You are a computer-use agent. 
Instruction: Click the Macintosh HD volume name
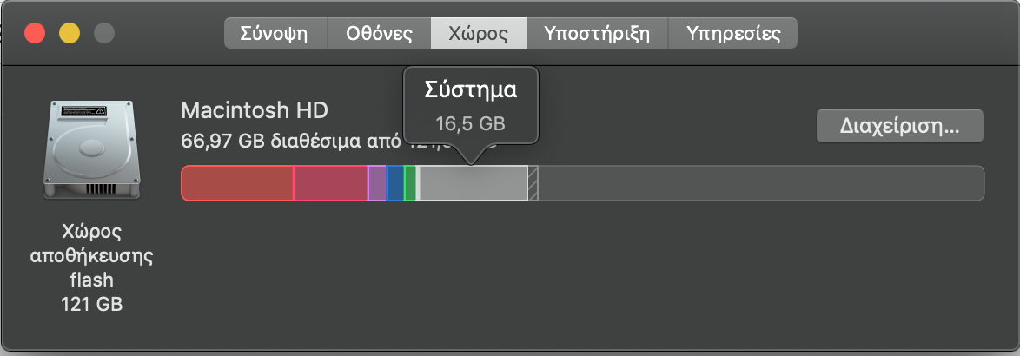point(255,110)
